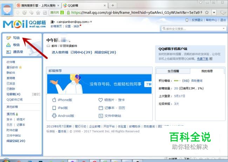Click the Apple icon for iPhone版
This screenshot has height=162, width=228.
point(54,100)
